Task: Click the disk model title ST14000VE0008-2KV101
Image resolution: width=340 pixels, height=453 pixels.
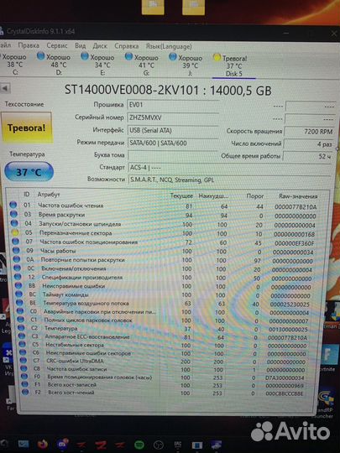Action: pyautogui.click(x=132, y=90)
